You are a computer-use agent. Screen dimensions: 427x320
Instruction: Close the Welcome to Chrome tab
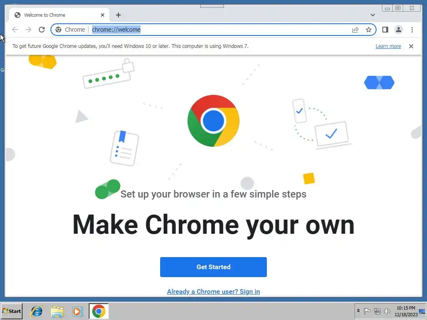103,15
